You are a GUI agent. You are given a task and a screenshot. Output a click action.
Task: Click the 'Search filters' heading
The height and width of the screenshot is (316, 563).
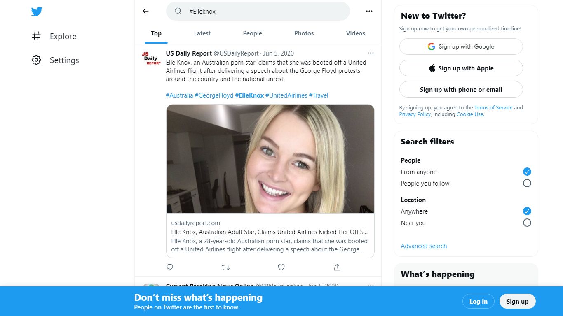pos(427,142)
